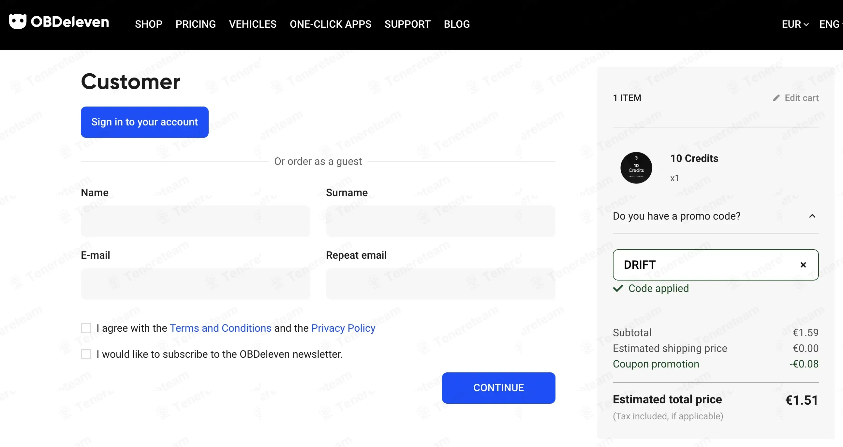843x447 pixels.
Task: Focus the E-mail input field
Action: coord(195,283)
